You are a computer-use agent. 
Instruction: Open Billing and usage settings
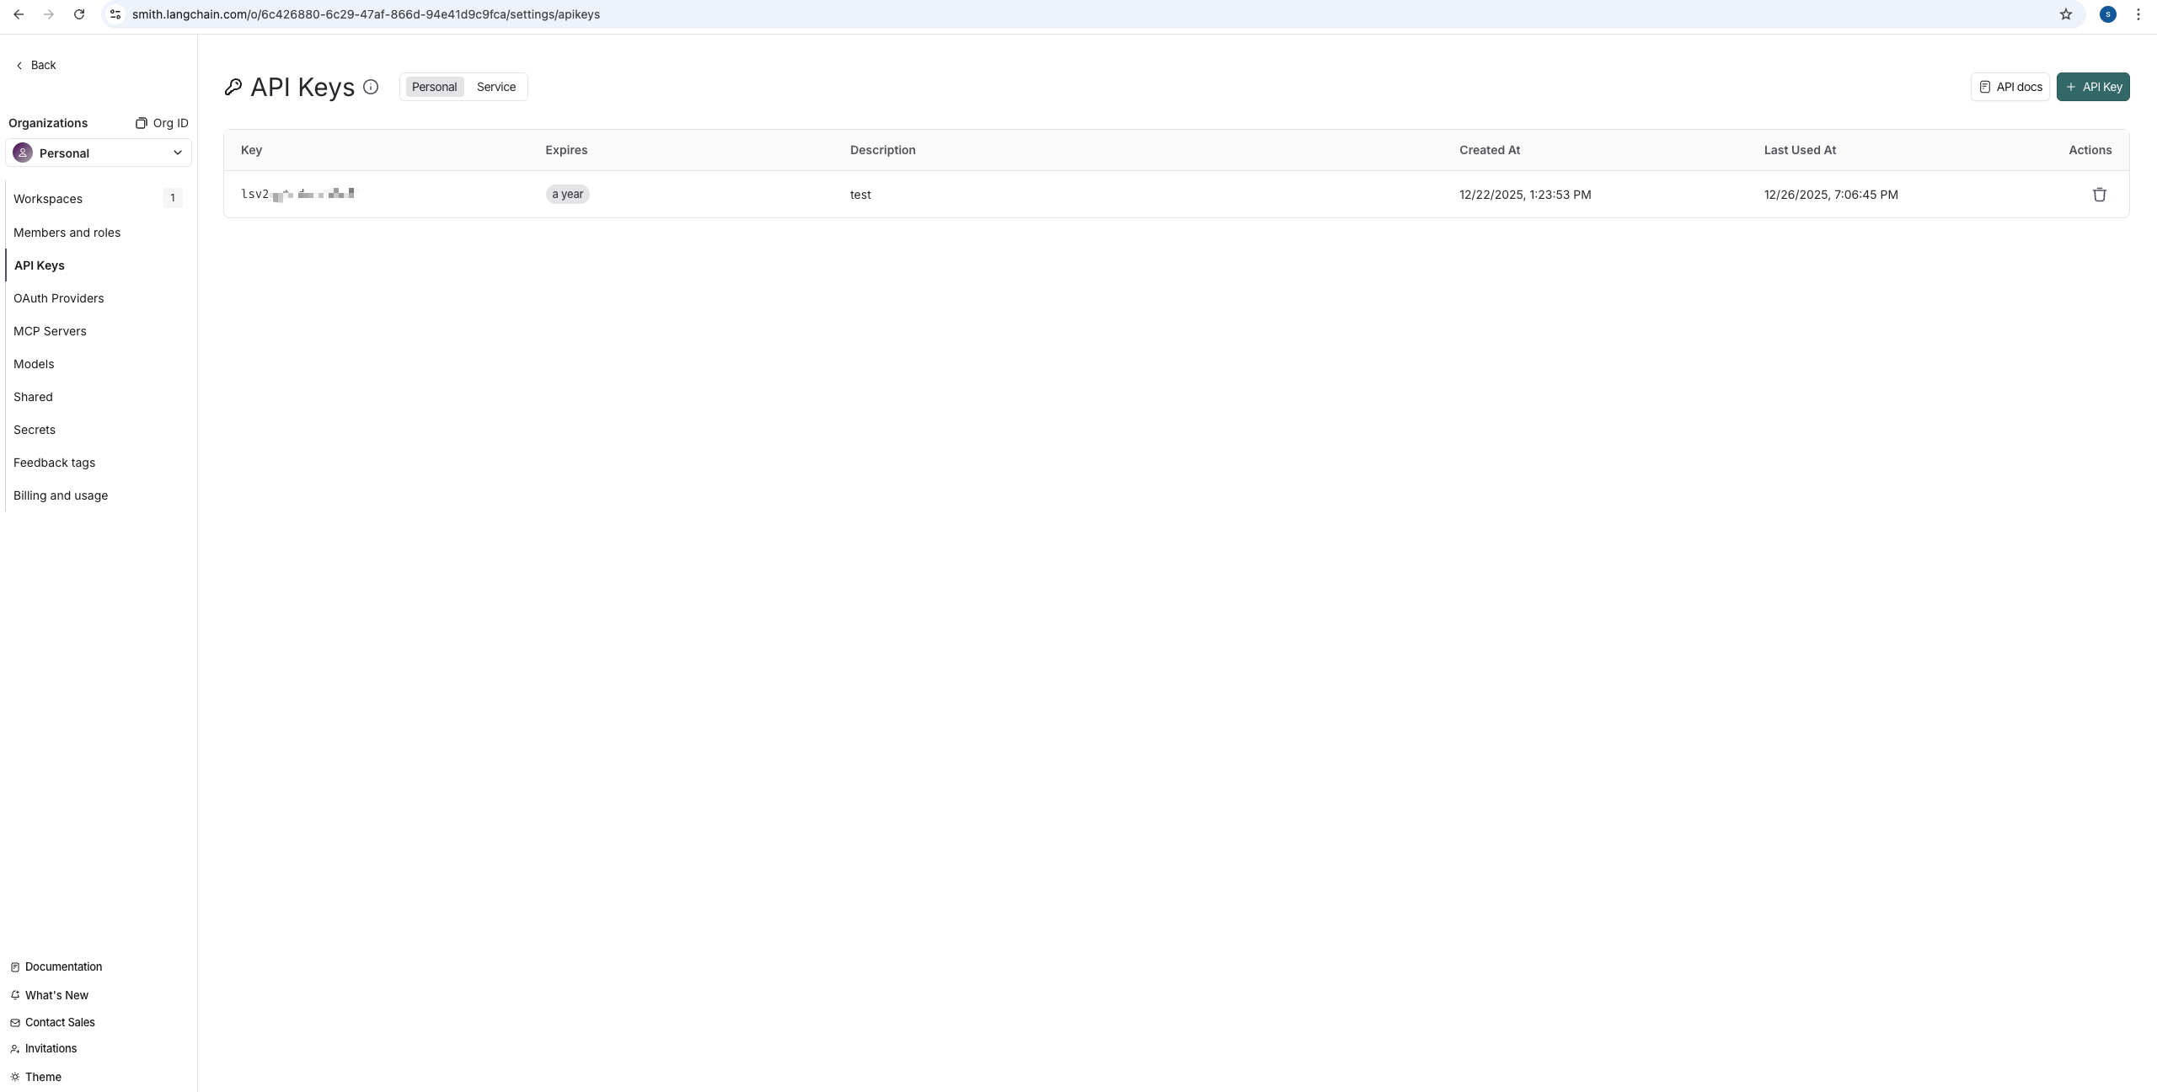[x=61, y=495]
